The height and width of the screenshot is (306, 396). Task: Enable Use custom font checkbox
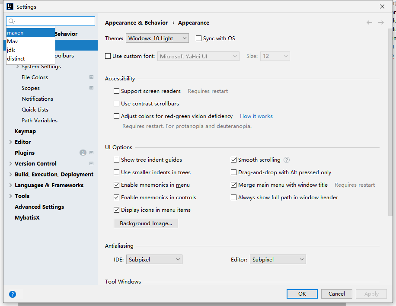click(x=108, y=56)
